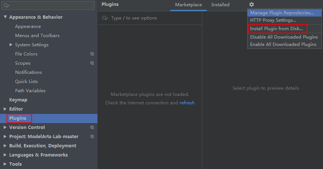
Task: Click the project-level icon beside Scopes
Action: (92, 63)
